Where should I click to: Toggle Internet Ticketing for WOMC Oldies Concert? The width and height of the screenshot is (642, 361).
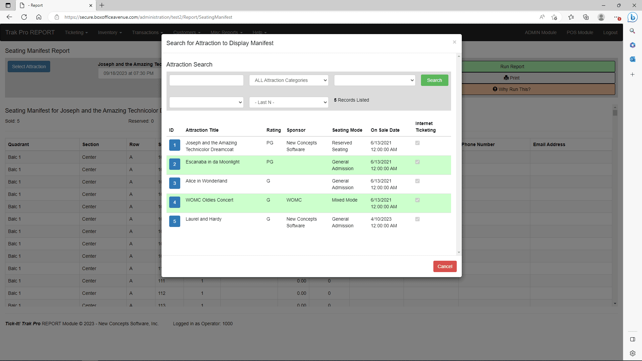pyautogui.click(x=417, y=200)
